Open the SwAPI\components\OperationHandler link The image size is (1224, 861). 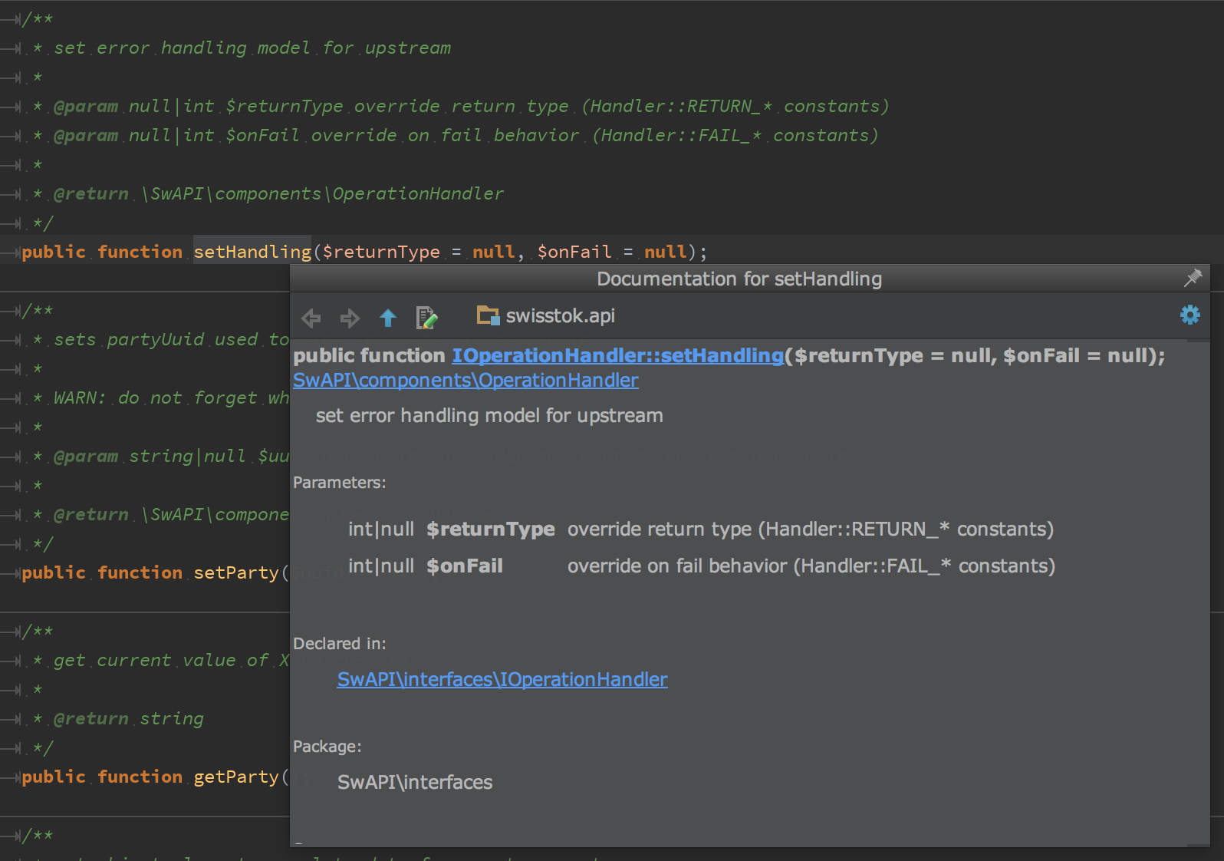tap(466, 381)
